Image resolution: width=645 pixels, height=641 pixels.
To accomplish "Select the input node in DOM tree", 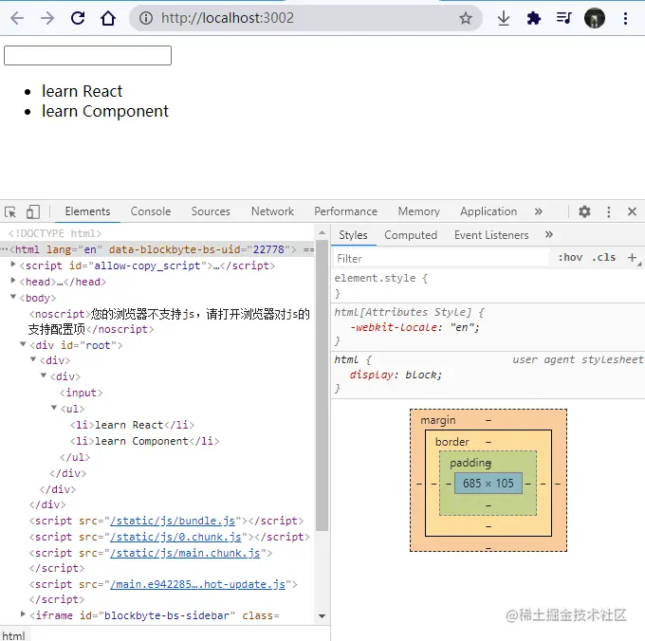I will (81, 393).
